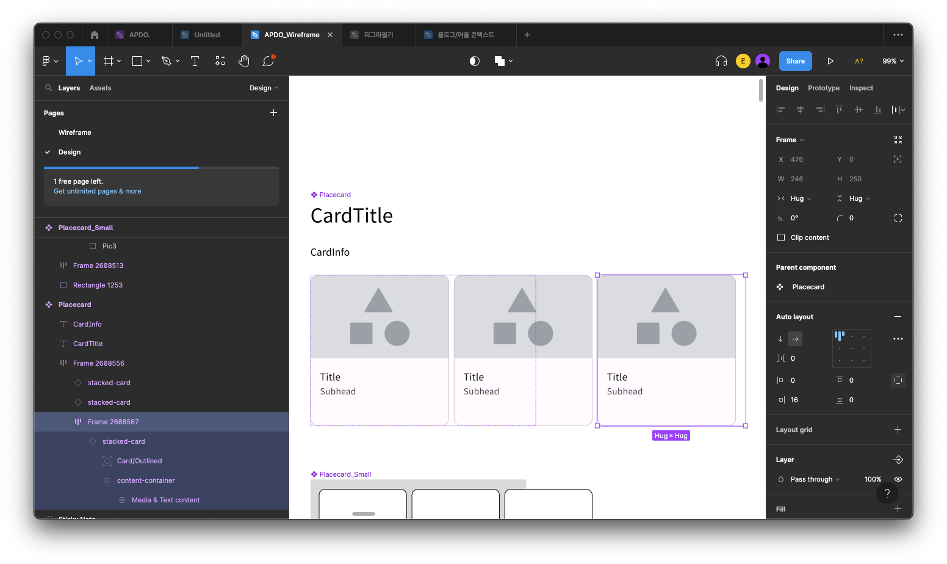Search layers with magnifier icon

[48, 88]
